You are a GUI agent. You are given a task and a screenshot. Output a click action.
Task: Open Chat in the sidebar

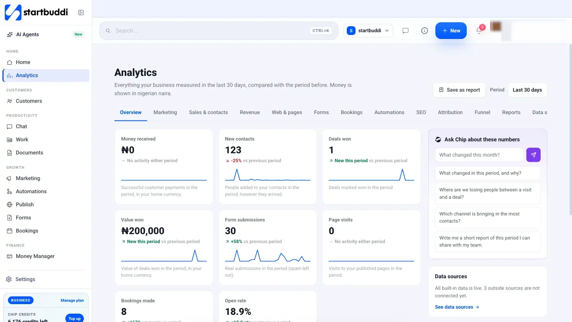pos(46,126)
